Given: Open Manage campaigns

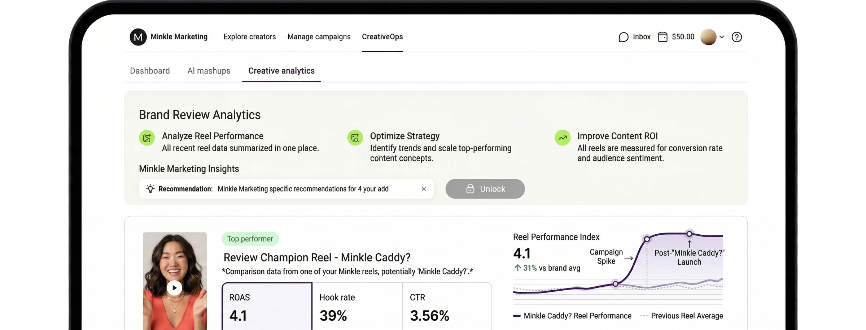Looking at the screenshot, I should click(319, 37).
